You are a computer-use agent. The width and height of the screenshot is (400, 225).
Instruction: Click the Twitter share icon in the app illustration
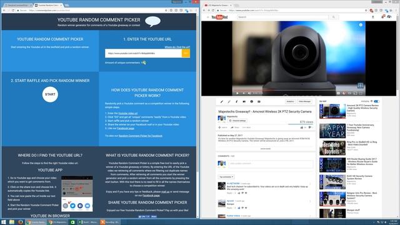[72, 206]
